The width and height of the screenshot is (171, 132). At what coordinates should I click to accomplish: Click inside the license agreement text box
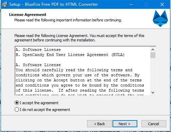coord(83,71)
